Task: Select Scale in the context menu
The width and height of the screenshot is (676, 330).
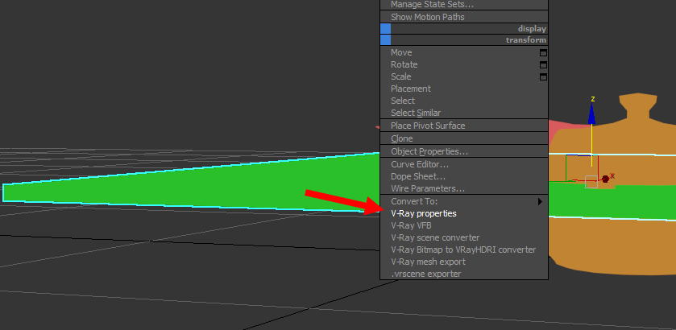Action: (x=464, y=76)
